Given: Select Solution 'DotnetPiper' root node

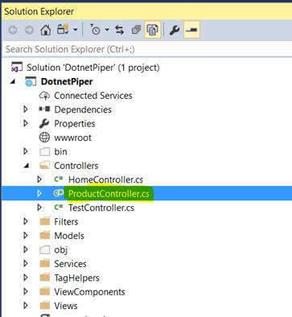Looking at the screenshot, I should 93,68.
